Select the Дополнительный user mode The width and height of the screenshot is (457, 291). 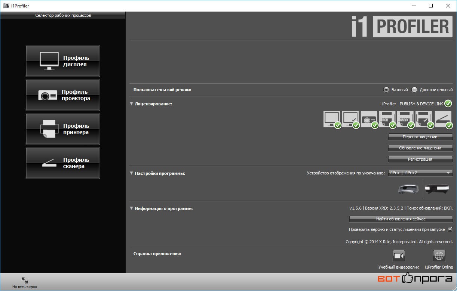coord(414,90)
